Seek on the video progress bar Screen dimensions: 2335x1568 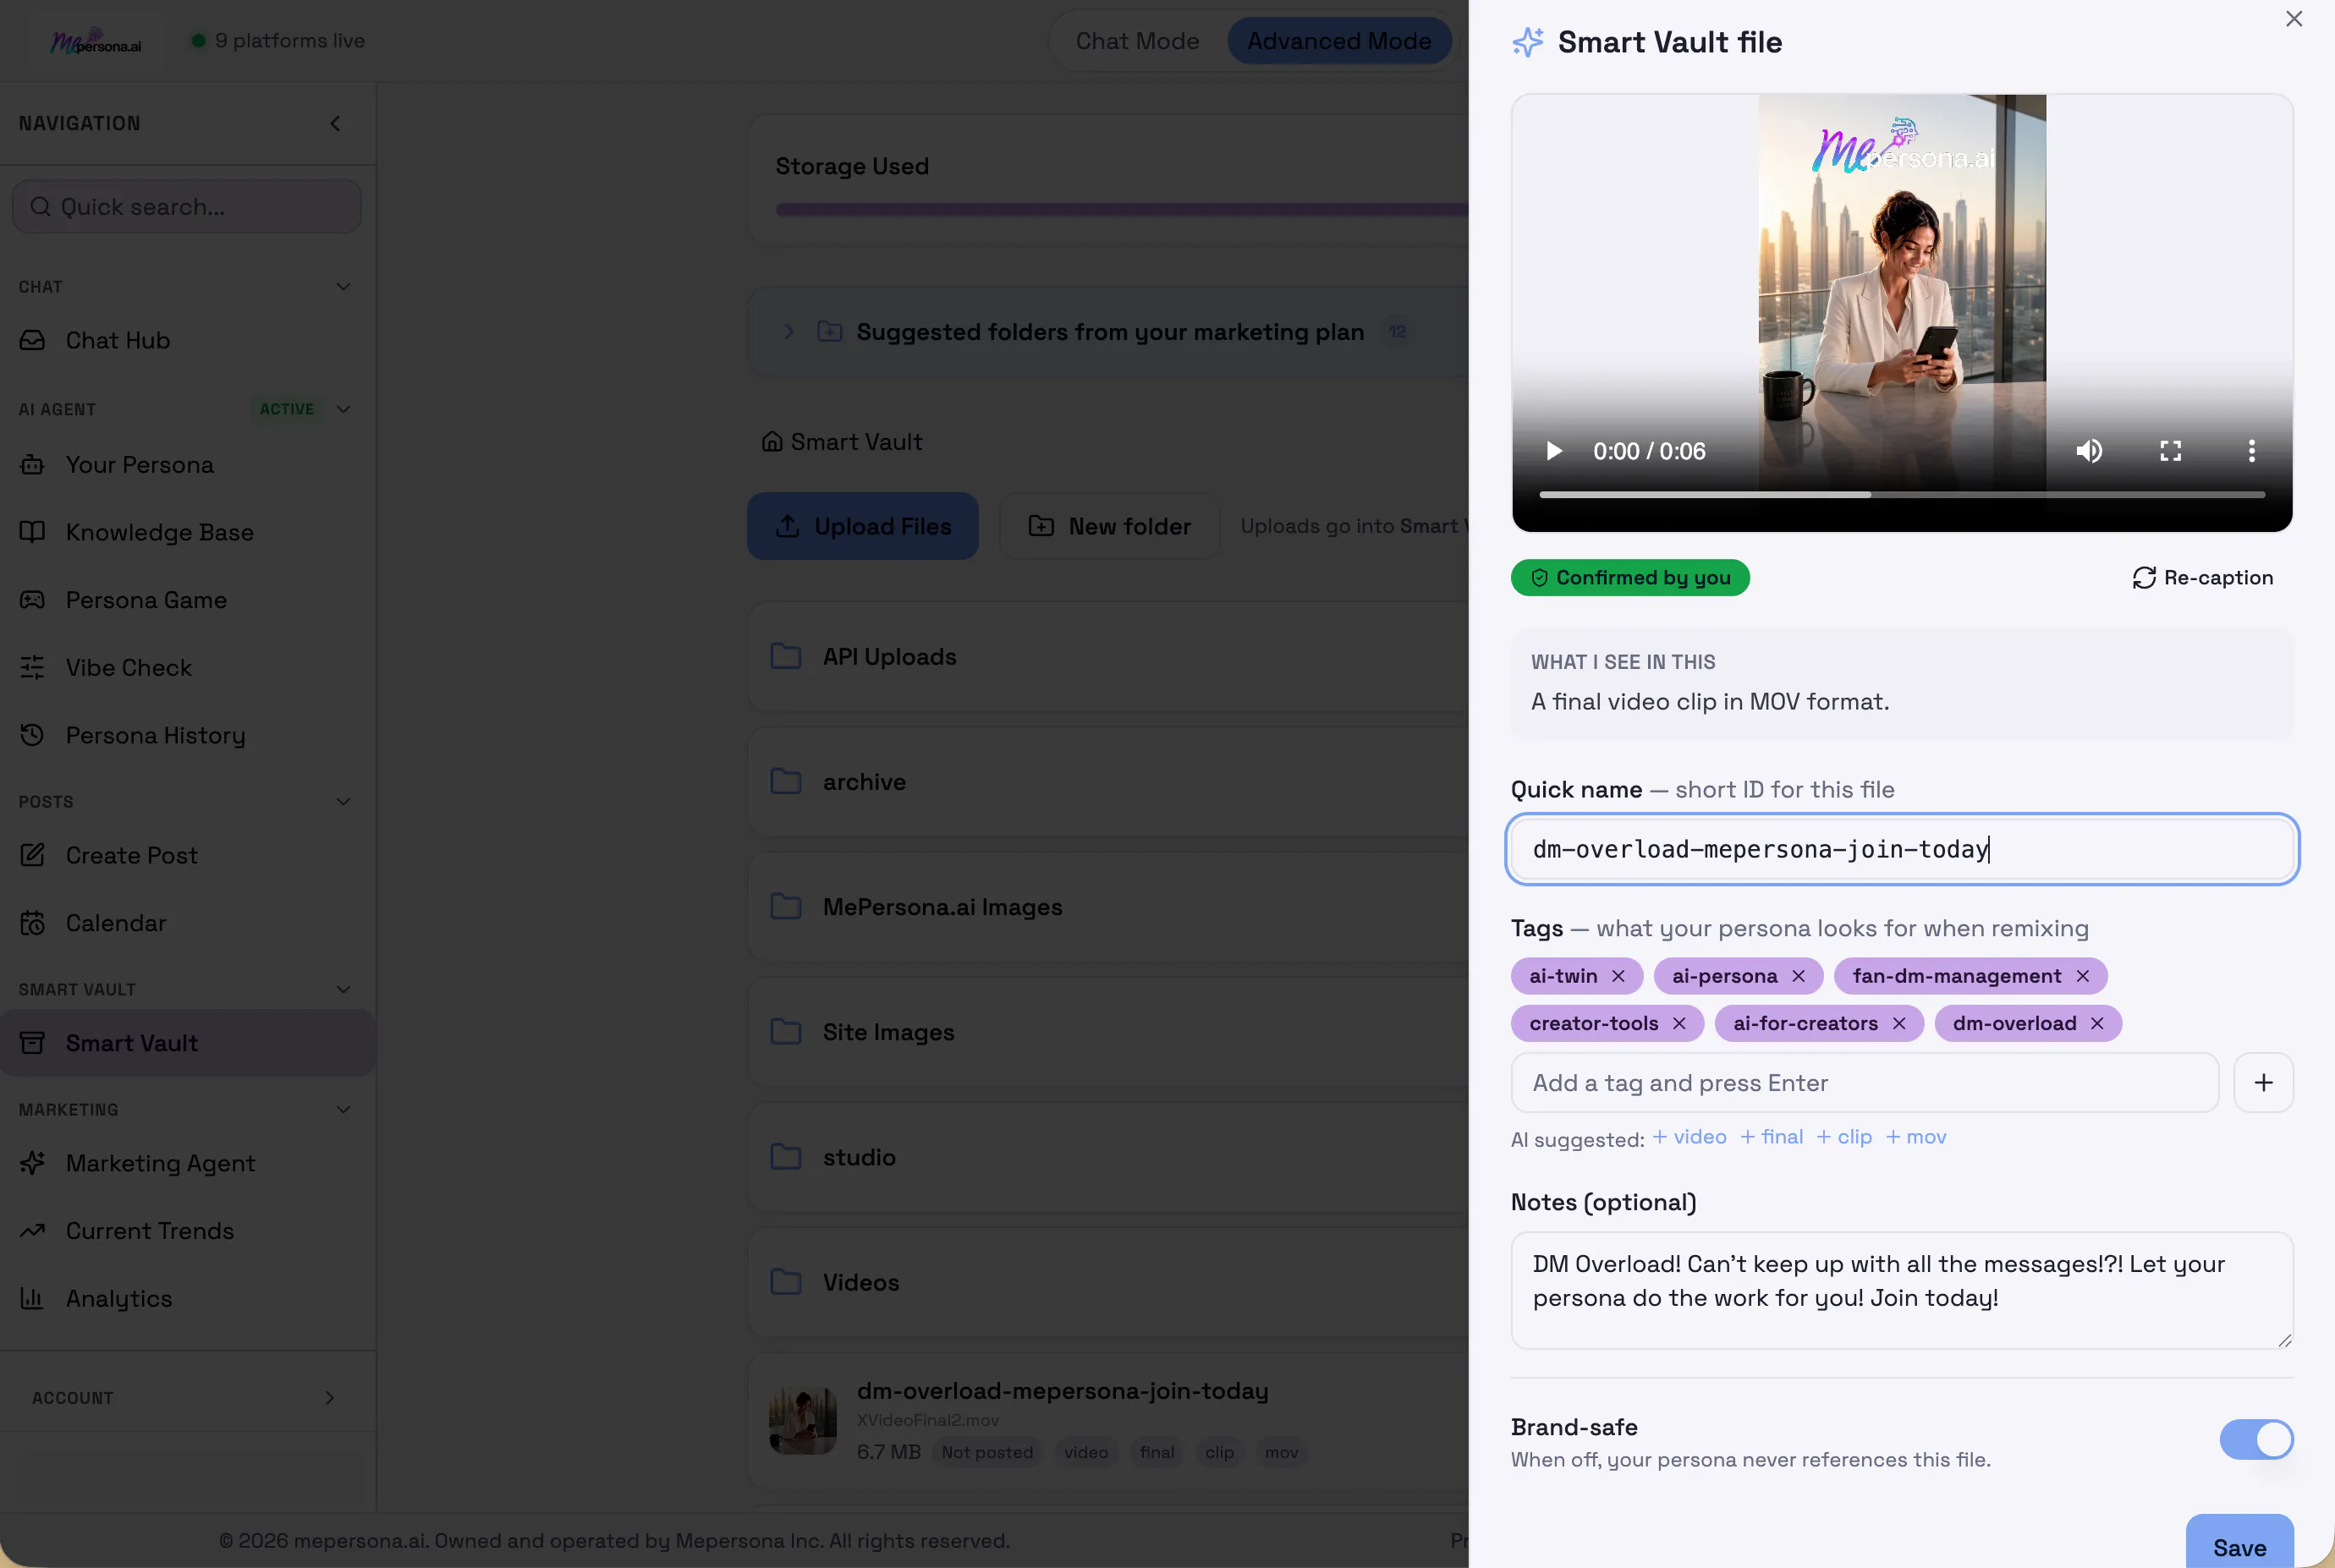pos(1902,495)
